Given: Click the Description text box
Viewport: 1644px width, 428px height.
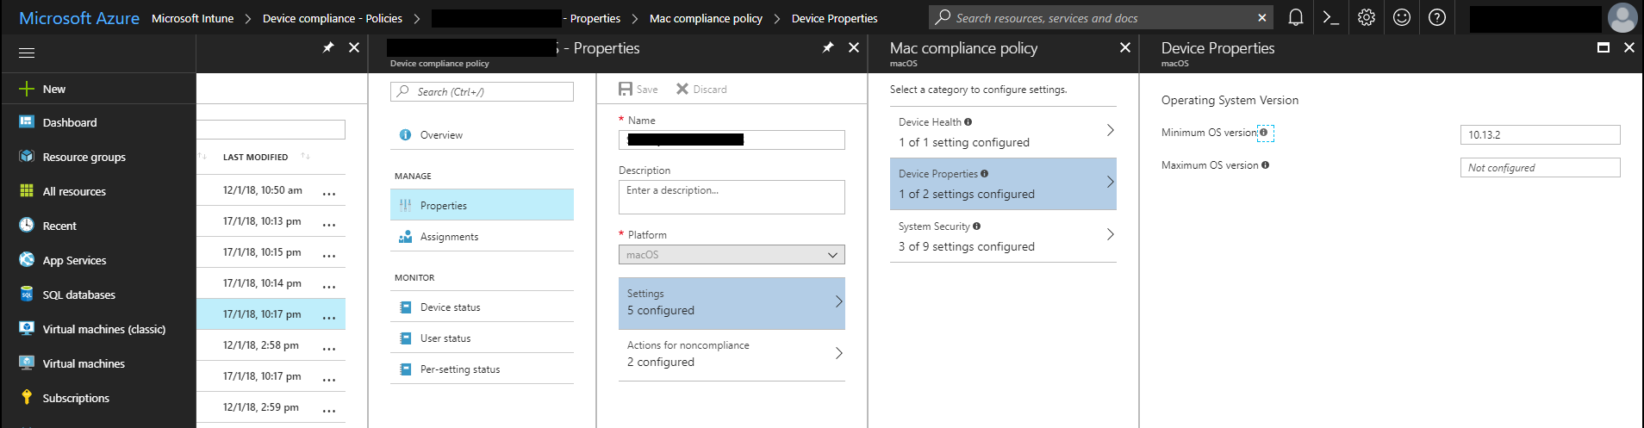Looking at the screenshot, I should pos(732,197).
